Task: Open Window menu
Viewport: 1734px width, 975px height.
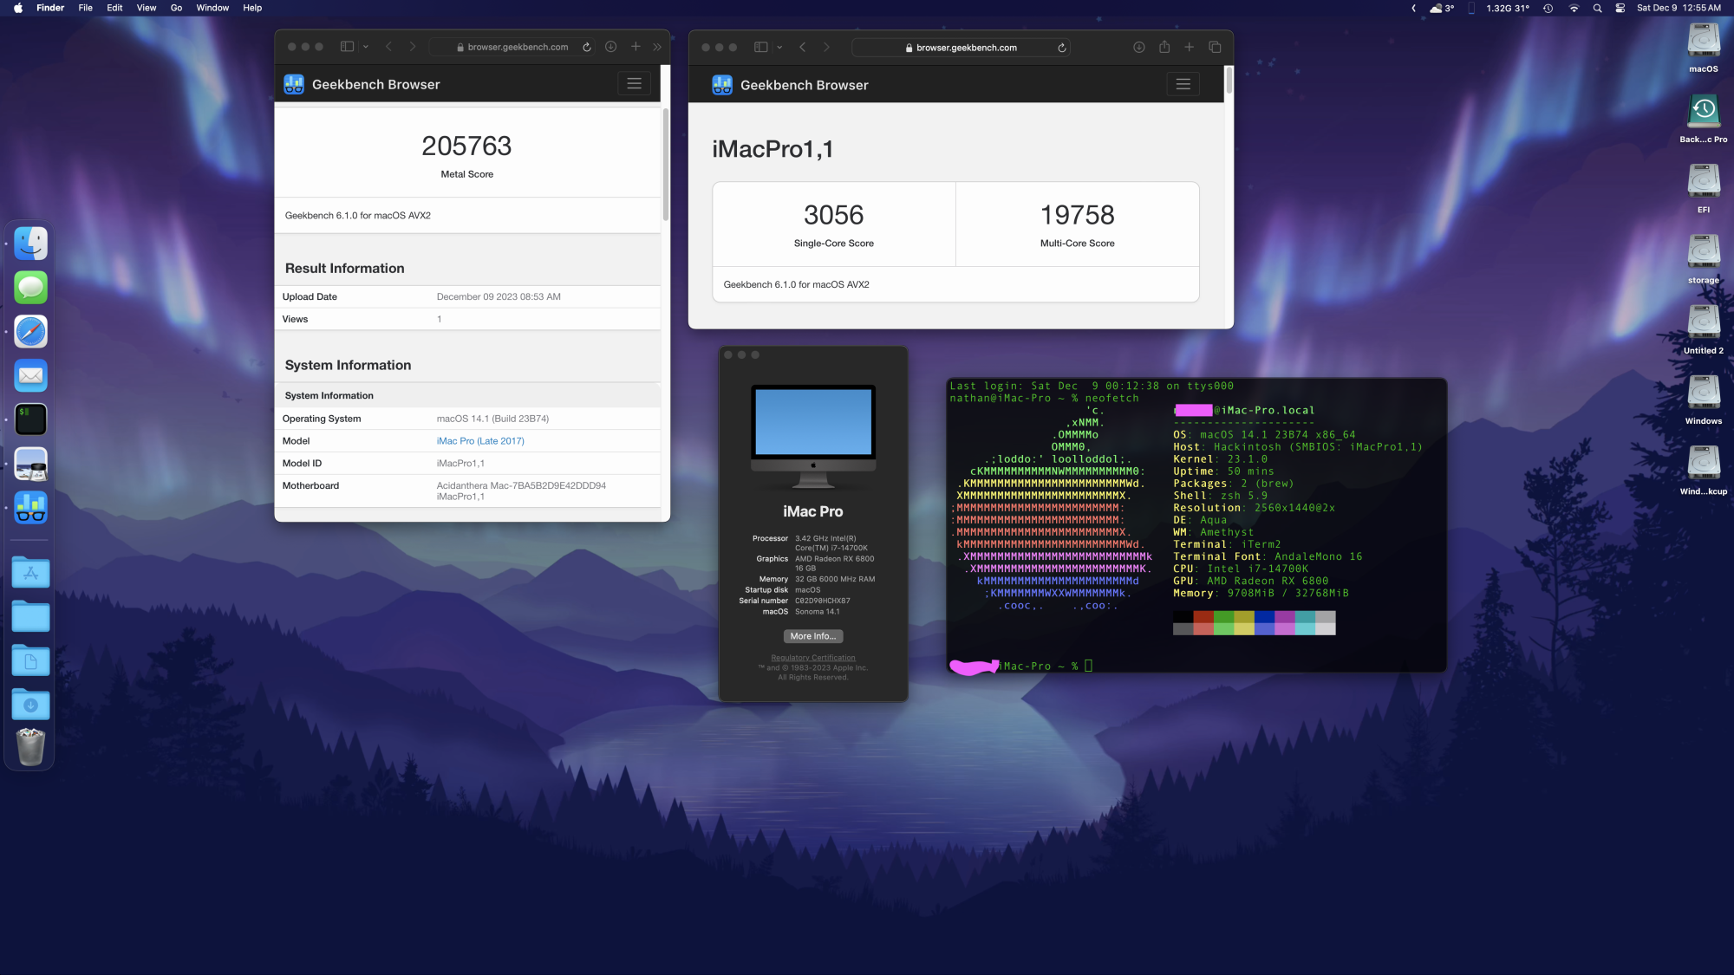Action: 212,8
